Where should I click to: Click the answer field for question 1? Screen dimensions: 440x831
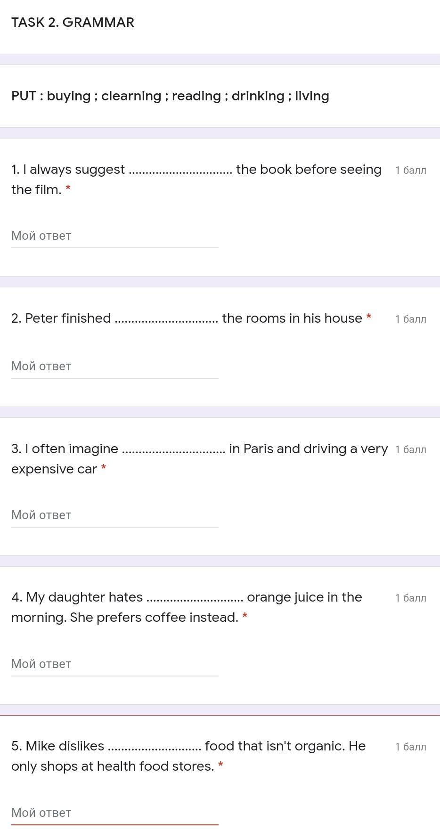[114, 236]
